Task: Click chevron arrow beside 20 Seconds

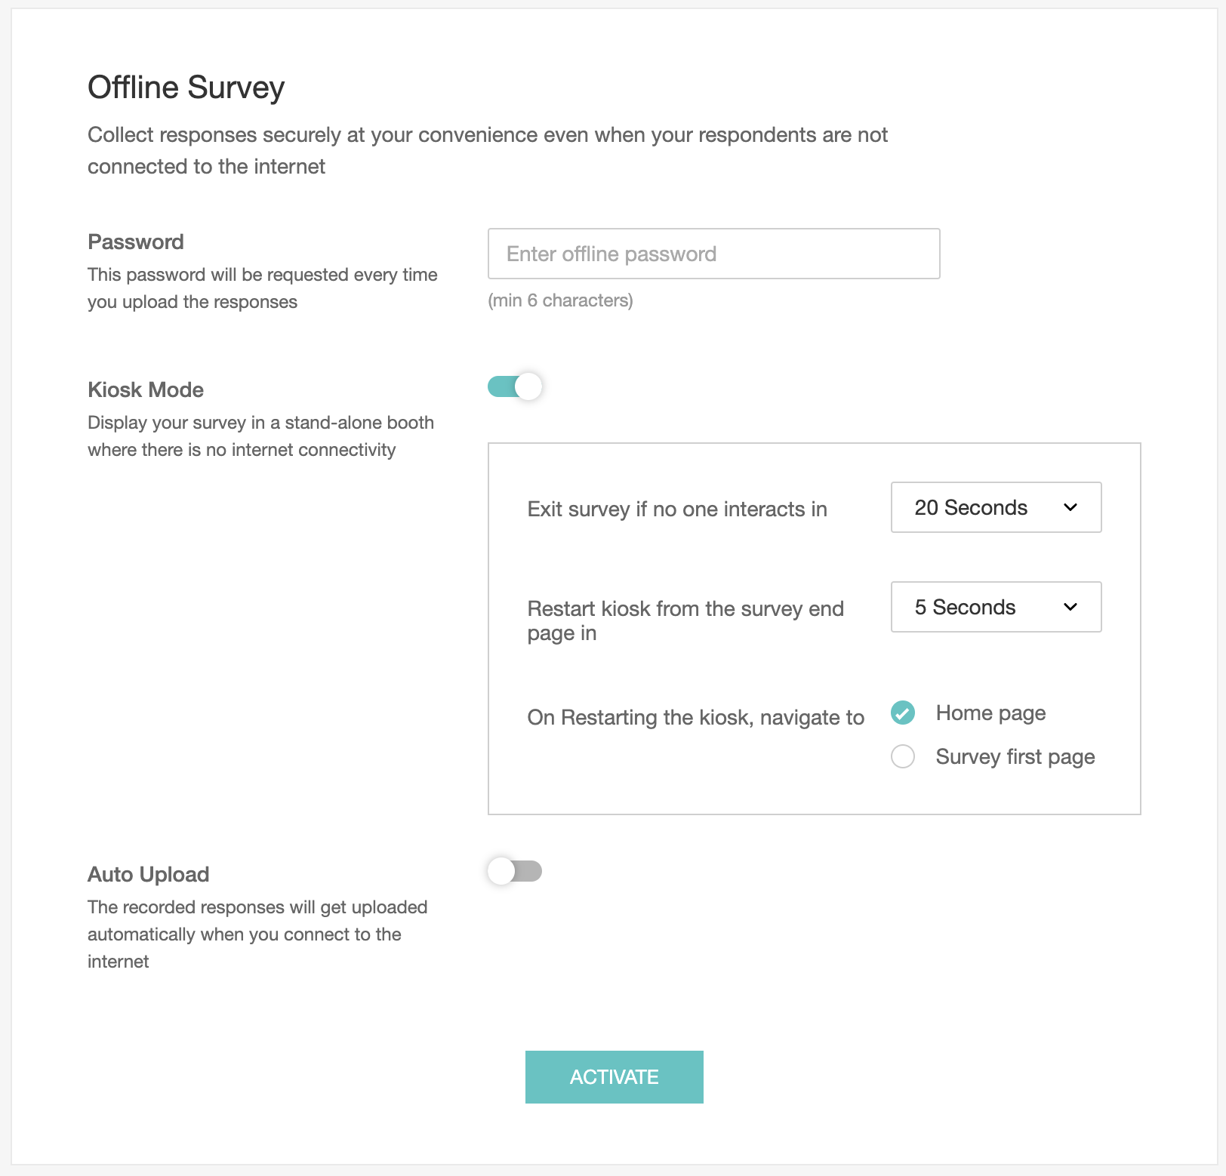Action: [1070, 507]
